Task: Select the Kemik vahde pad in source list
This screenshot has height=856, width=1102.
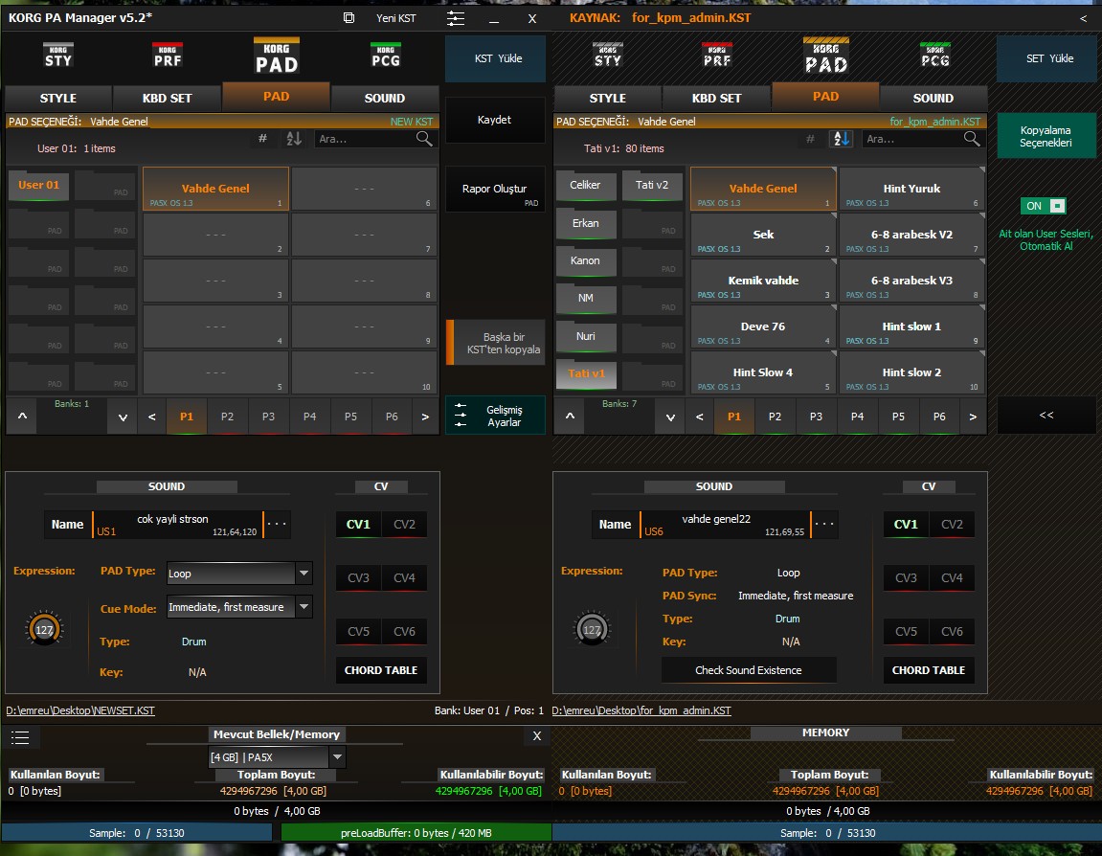Action: click(763, 282)
